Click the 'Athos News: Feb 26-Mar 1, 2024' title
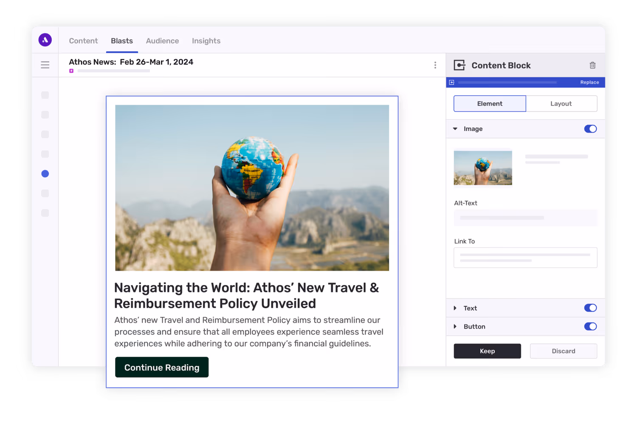This screenshot has width=637, height=425. (x=131, y=62)
